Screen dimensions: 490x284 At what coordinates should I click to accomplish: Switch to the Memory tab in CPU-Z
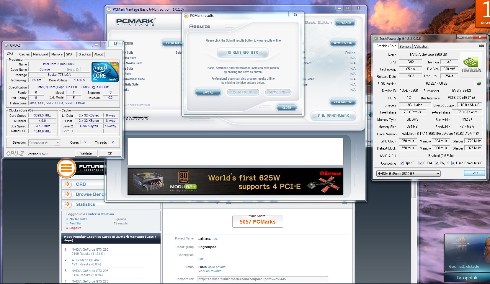[x=57, y=54]
